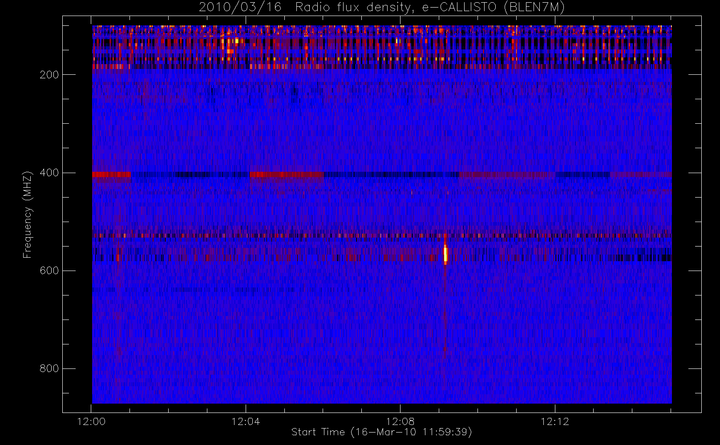Select the 400 frequency axis label

49,173
